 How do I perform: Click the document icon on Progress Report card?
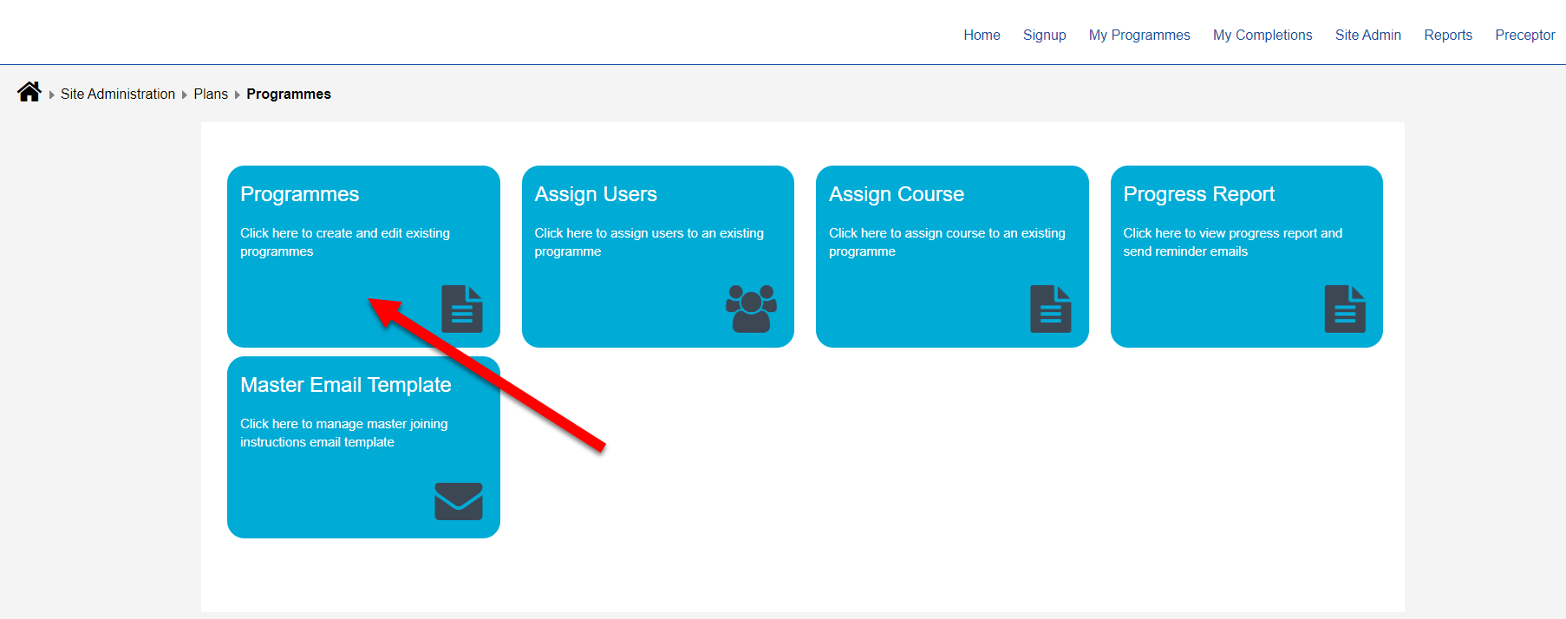[1345, 309]
